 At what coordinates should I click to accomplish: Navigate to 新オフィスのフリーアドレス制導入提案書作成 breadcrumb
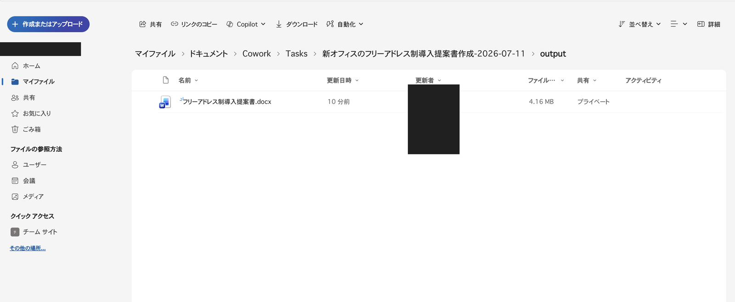point(424,54)
